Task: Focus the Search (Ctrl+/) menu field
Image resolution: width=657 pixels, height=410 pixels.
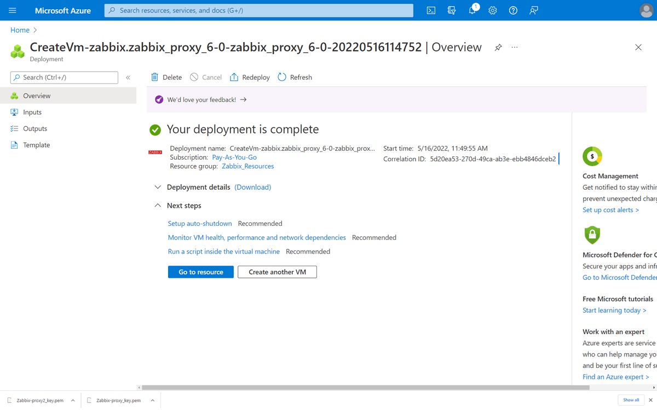Action: [64, 78]
